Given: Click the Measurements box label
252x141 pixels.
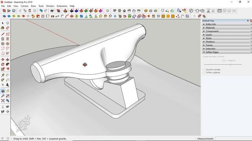Looking at the screenshot, I should pos(206,139).
